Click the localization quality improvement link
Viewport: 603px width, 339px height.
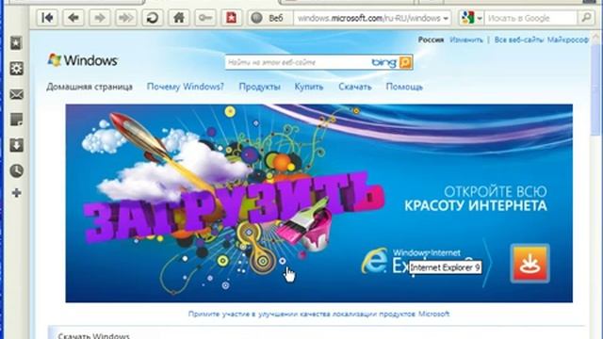(318, 314)
